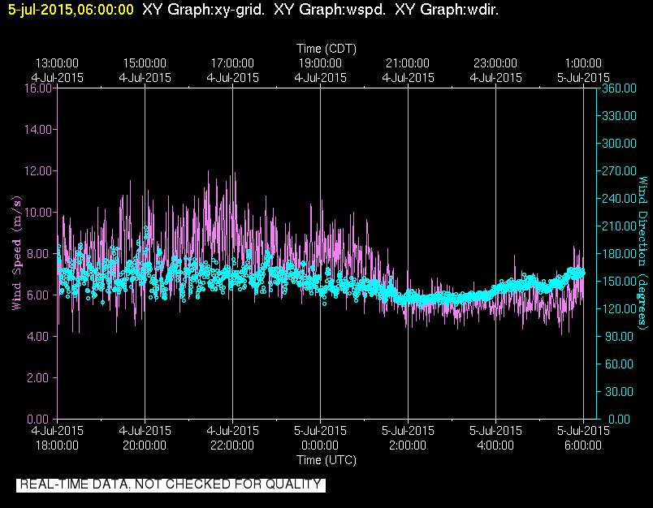
Task: Click the 19:00:00 CDT top tick label
Action: [x=320, y=63]
